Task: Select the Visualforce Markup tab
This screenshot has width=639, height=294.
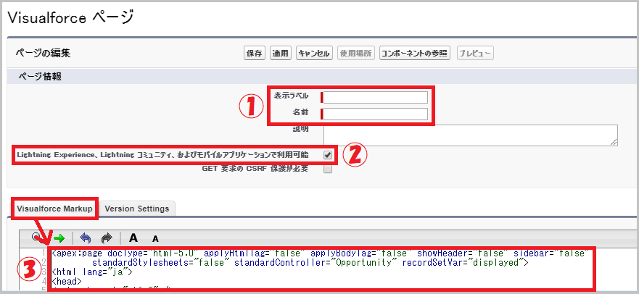Action: [x=54, y=209]
